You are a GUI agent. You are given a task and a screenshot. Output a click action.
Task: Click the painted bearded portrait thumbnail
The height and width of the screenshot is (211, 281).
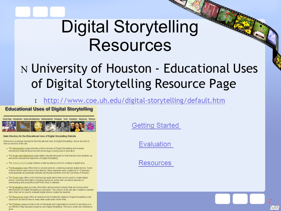tap(38, 126)
